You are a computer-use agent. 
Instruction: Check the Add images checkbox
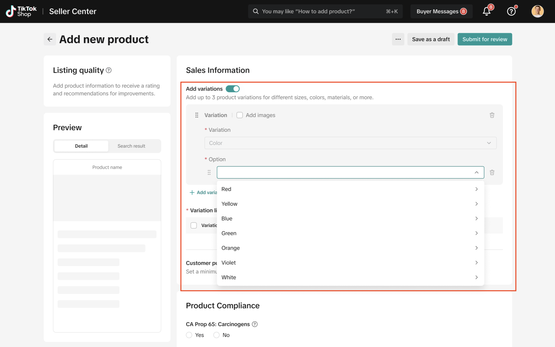tap(240, 115)
